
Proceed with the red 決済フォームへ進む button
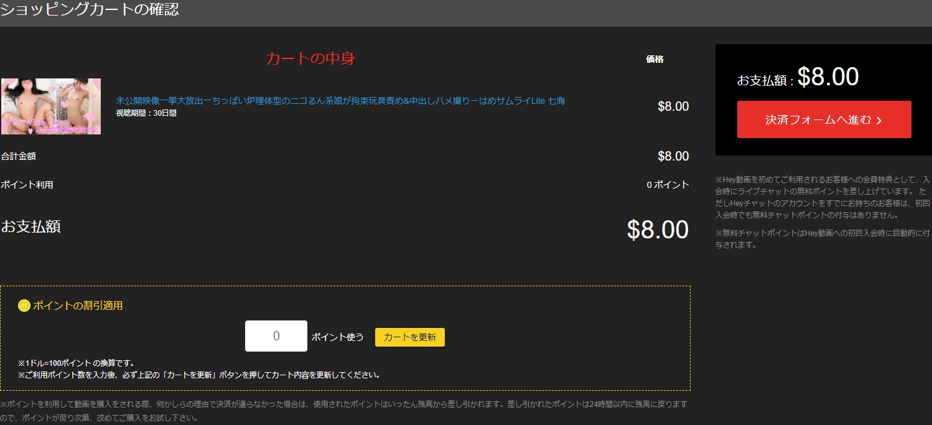pyautogui.click(x=823, y=119)
